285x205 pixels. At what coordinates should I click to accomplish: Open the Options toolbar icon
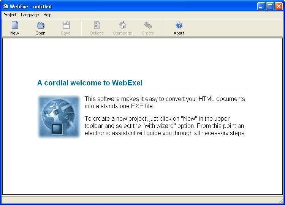[97, 25]
